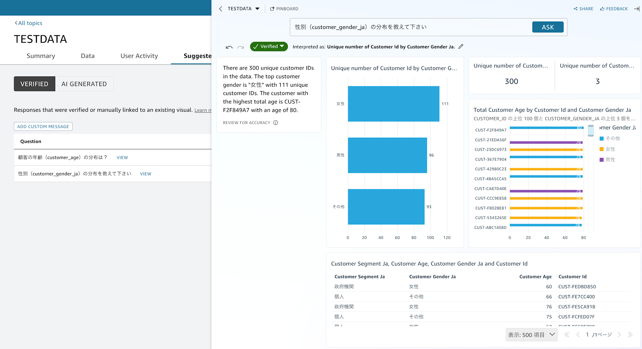Edit the interpretation with pencil icon

[x=461, y=47]
